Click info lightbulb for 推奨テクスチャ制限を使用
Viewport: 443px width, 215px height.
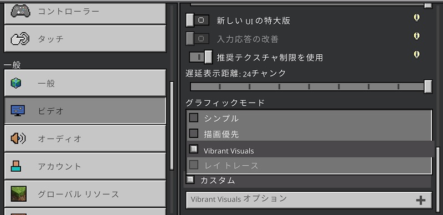pyautogui.click(x=416, y=54)
